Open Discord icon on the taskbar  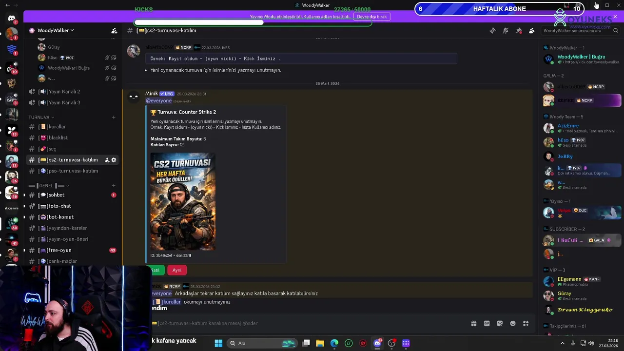377,343
